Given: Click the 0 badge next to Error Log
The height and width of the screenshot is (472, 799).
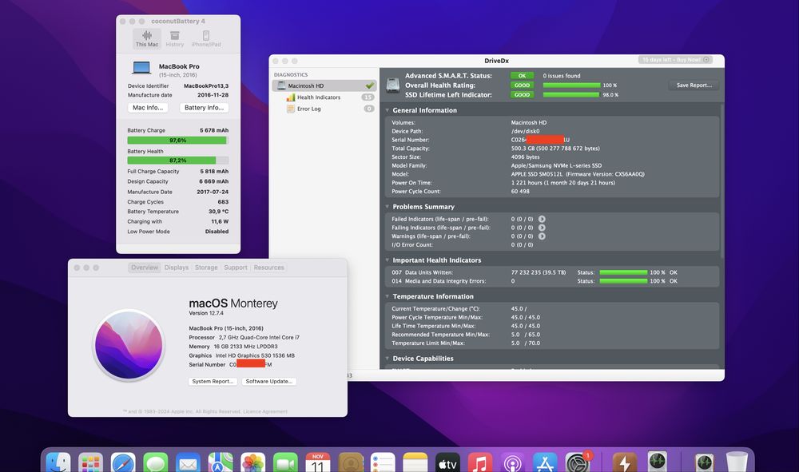Looking at the screenshot, I should [369, 109].
